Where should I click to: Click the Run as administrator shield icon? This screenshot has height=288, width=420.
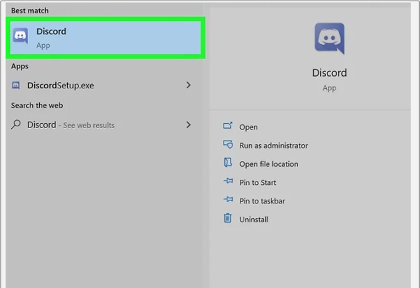point(228,144)
